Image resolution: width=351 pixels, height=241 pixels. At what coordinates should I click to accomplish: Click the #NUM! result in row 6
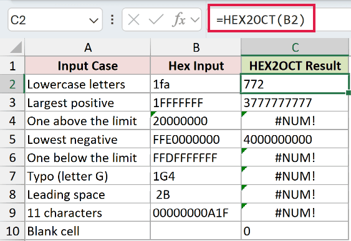click(x=295, y=158)
